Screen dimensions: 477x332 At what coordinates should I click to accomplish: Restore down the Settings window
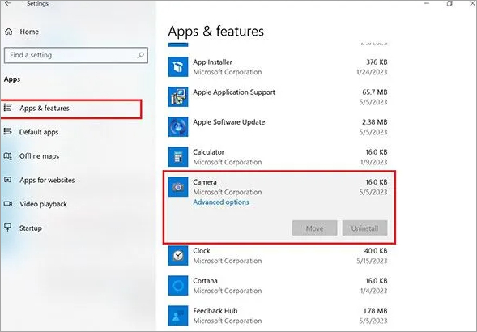449,3
